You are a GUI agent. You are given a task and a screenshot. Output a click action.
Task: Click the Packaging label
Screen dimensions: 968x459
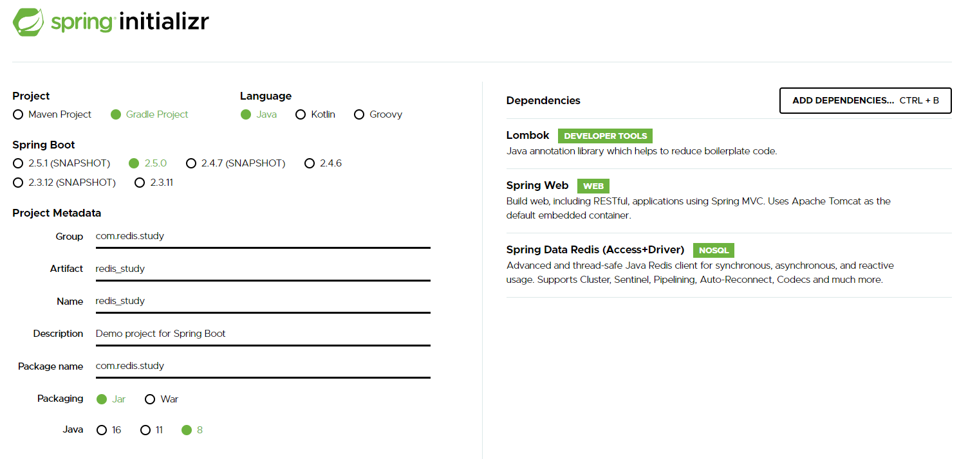point(60,399)
